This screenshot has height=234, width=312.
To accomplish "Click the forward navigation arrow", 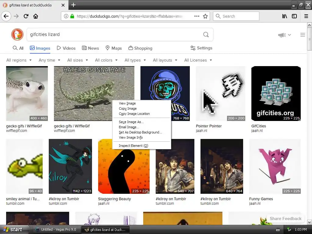I will (16, 16).
